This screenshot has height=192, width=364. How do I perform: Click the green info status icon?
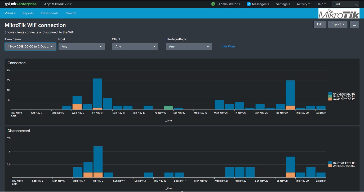click(213, 4)
